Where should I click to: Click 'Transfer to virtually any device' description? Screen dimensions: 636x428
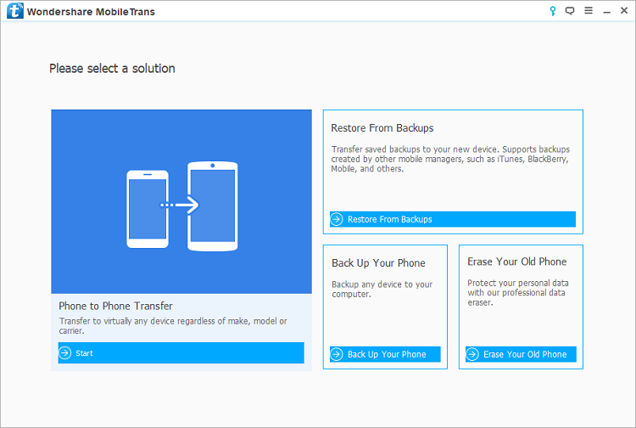[x=173, y=325]
